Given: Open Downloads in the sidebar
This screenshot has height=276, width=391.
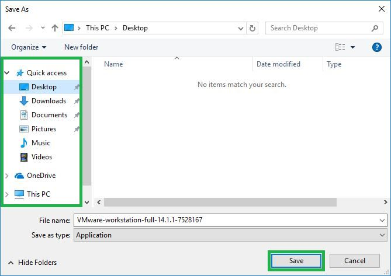Looking at the screenshot, I should pyautogui.click(x=49, y=101).
